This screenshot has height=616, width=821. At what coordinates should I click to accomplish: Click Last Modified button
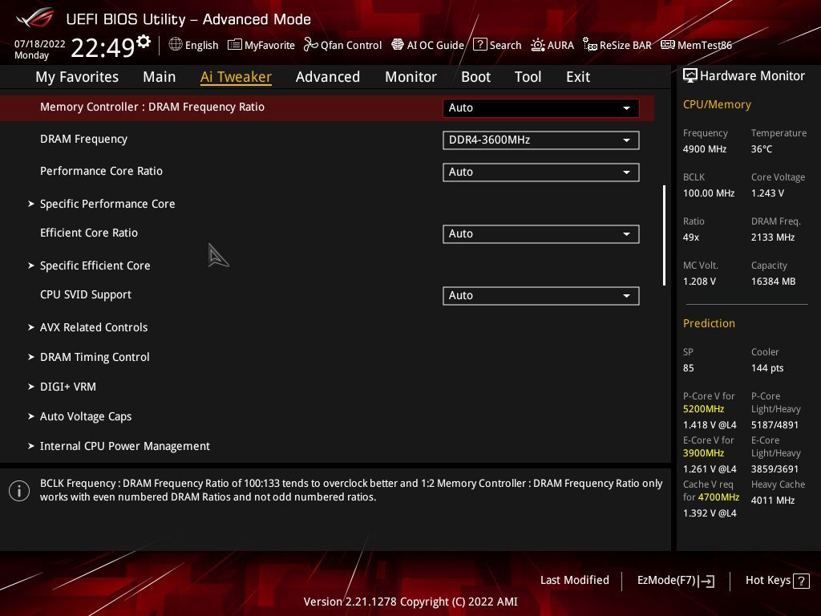[x=574, y=581]
